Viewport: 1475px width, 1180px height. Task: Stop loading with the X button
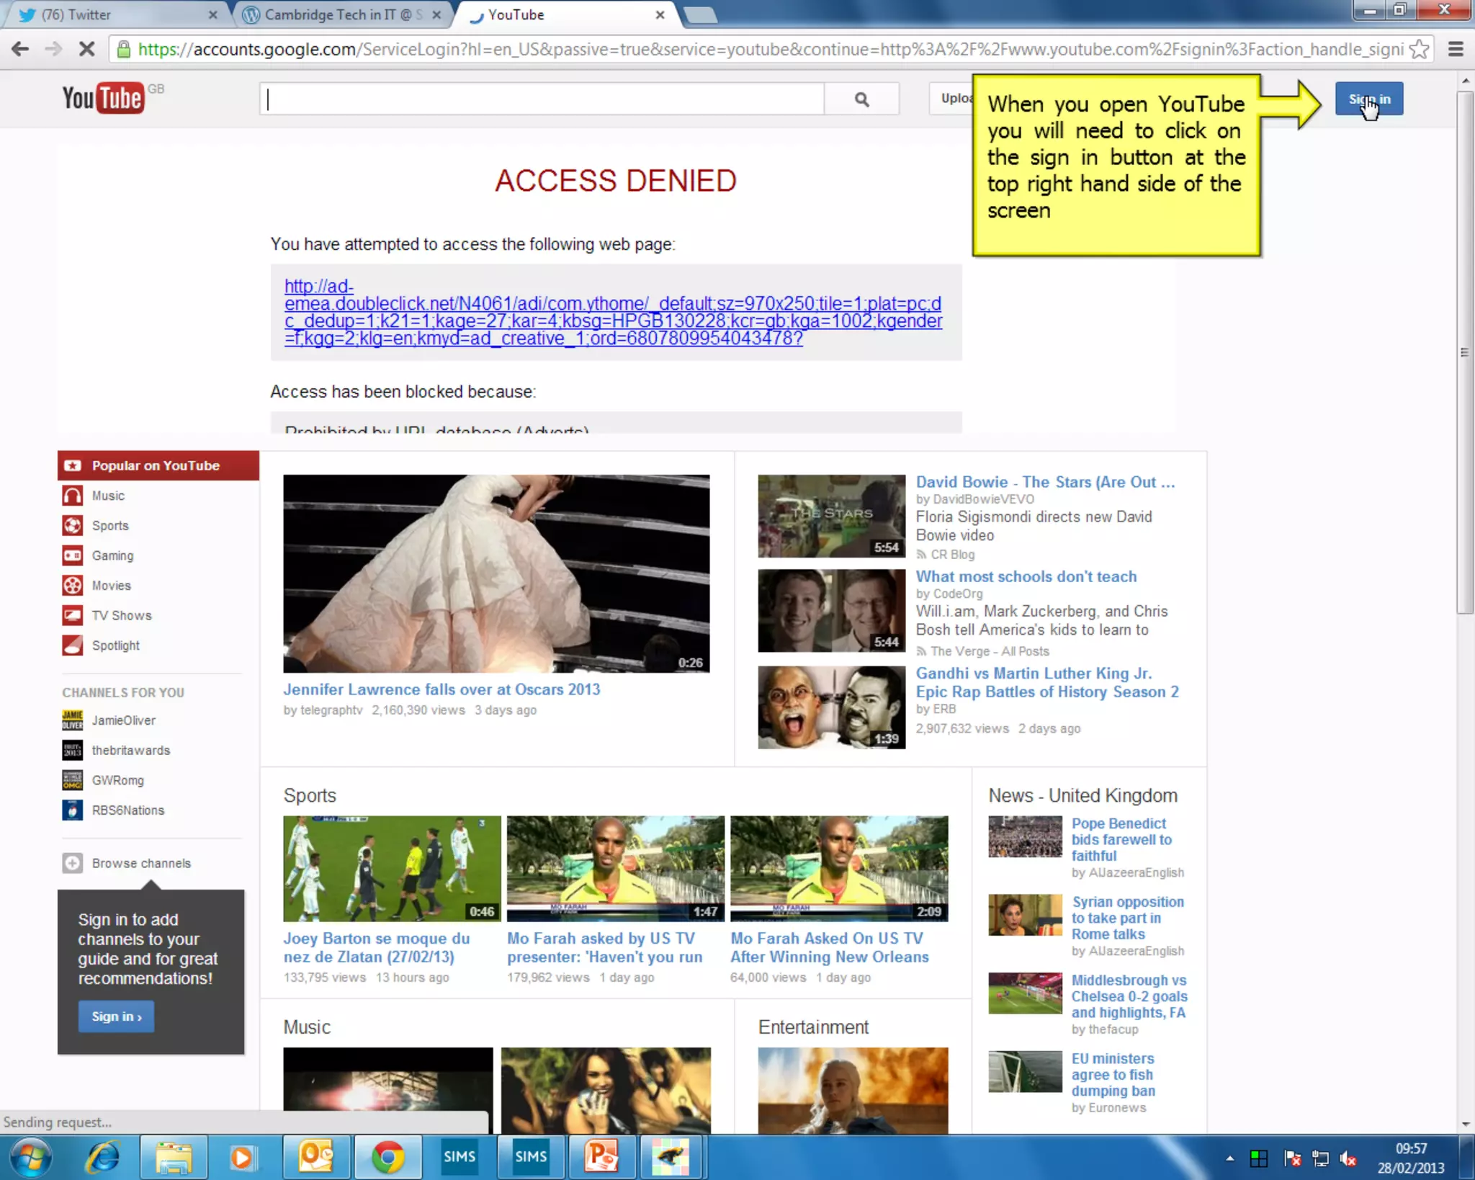point(86,49)
